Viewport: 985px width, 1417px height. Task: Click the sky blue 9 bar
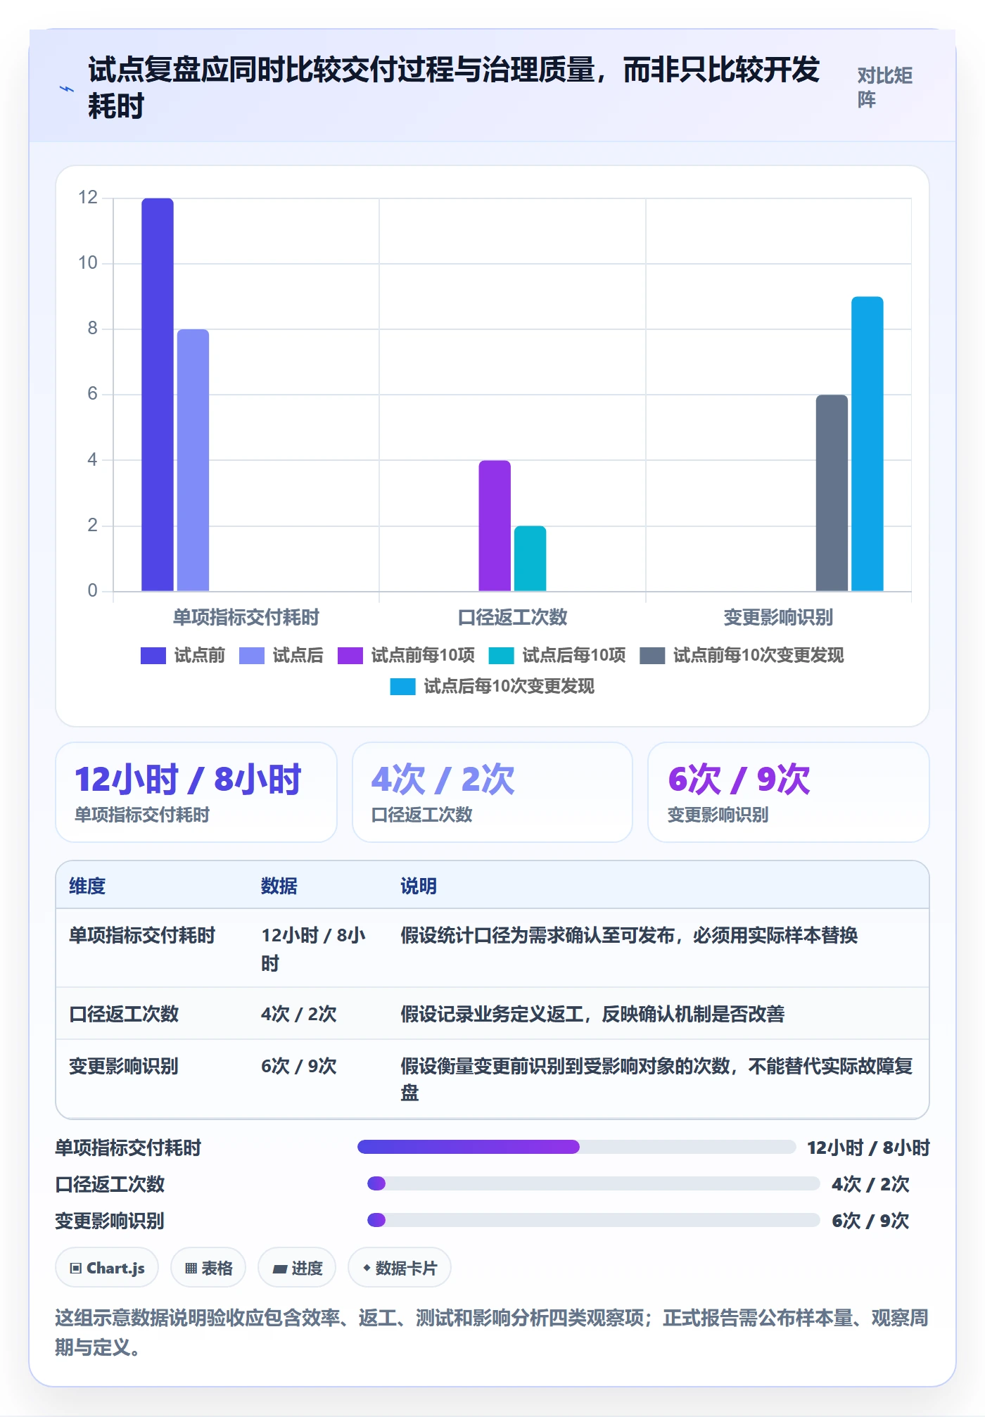click(x=868, y=444)
